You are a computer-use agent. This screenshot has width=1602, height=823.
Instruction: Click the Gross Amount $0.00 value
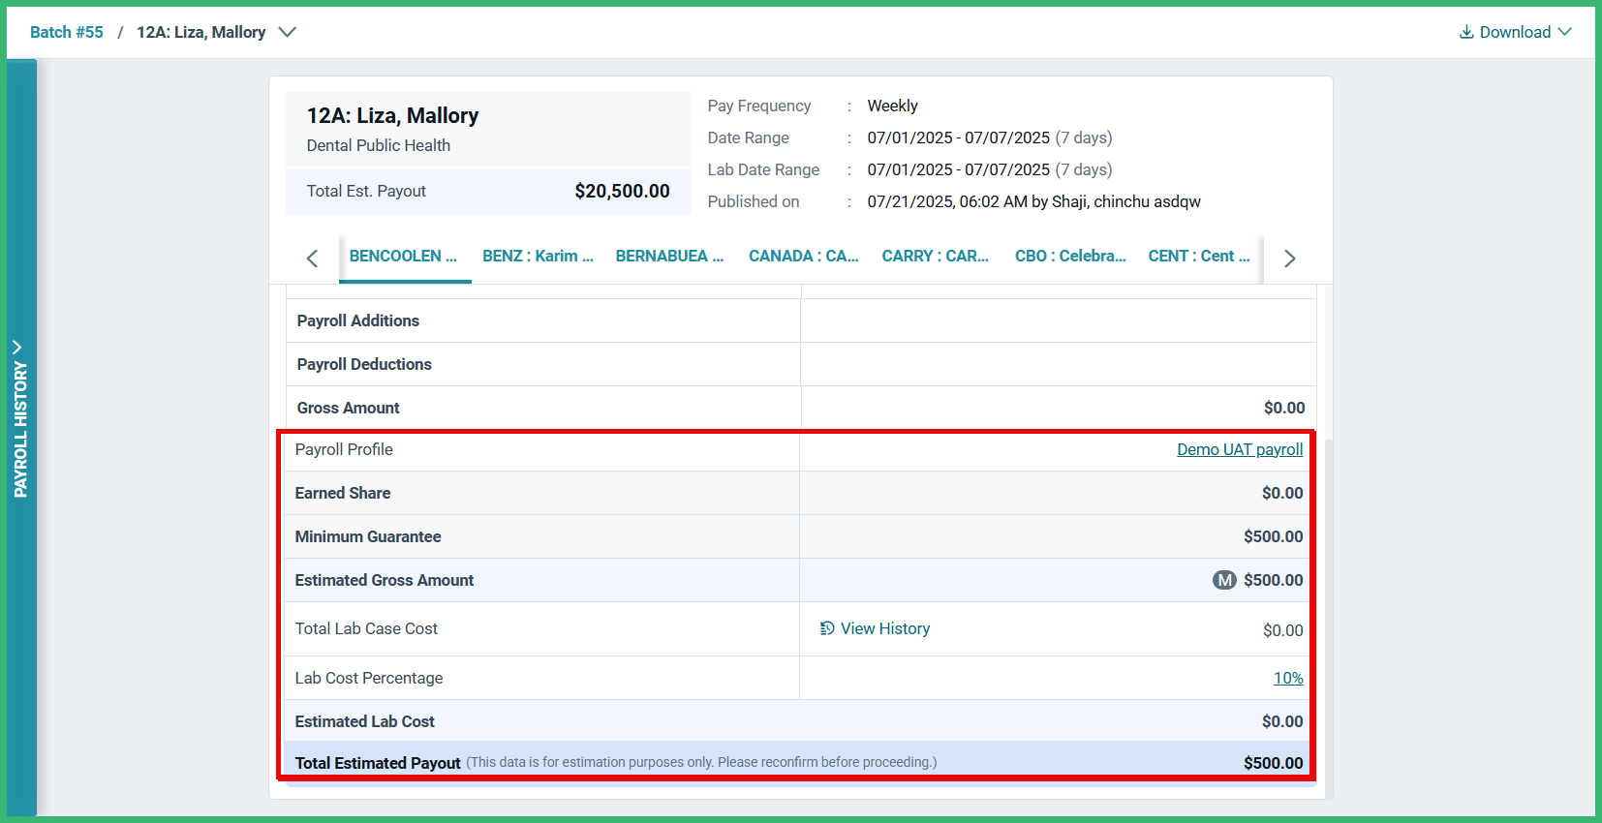[x=1284, y=408]
